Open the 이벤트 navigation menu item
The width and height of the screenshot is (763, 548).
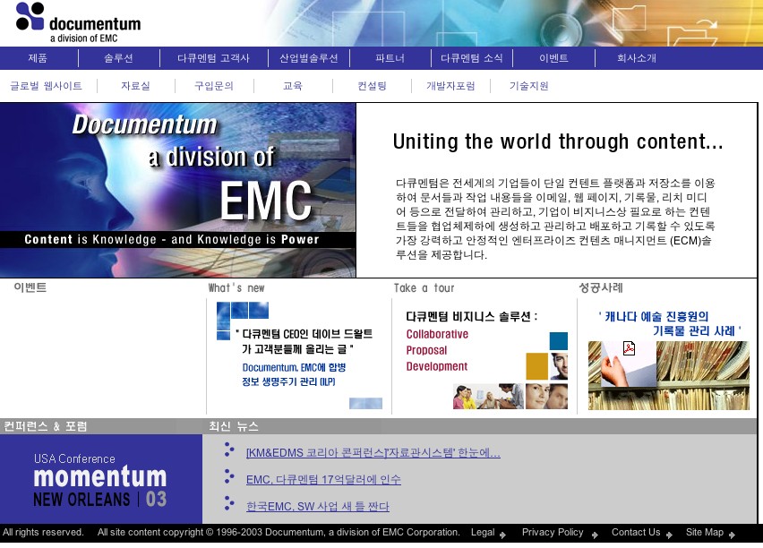coord(553,58)
